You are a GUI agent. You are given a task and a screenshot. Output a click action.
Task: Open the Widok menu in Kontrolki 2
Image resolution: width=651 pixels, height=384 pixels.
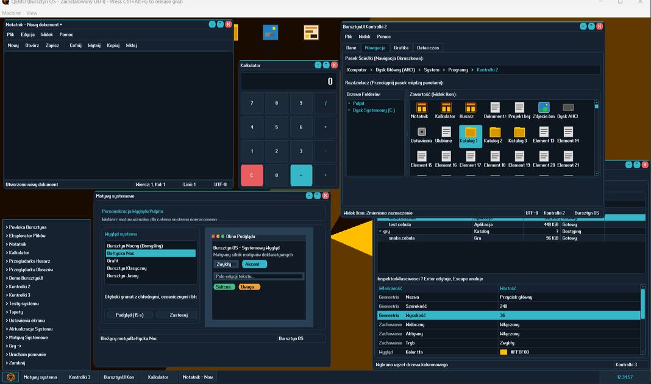[x=365, y=37]
